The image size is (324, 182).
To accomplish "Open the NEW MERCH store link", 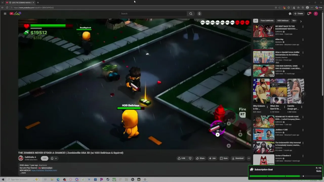I will (x=44, y=170).
